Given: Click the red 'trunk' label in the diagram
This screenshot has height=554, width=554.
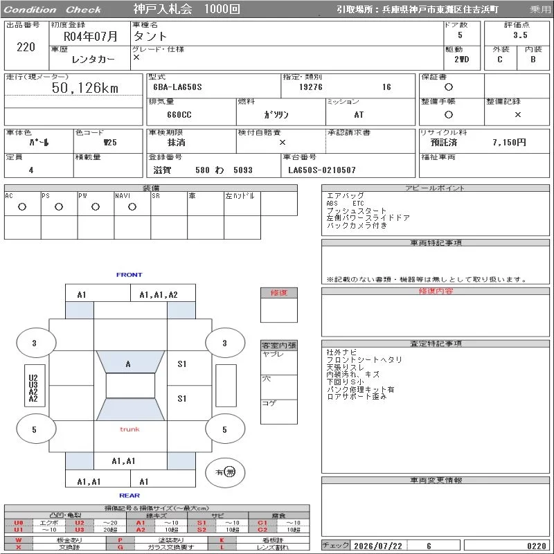Looking at the screenshot, I should (129, 429).
